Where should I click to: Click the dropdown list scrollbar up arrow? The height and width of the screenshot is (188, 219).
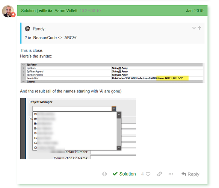[x=119, y=114]
